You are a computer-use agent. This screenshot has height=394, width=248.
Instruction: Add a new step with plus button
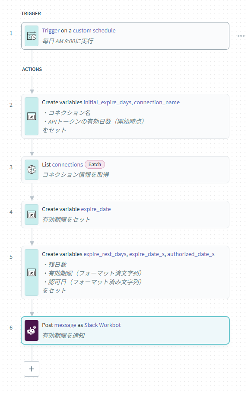pyautogui.click(x=32, y=369)
